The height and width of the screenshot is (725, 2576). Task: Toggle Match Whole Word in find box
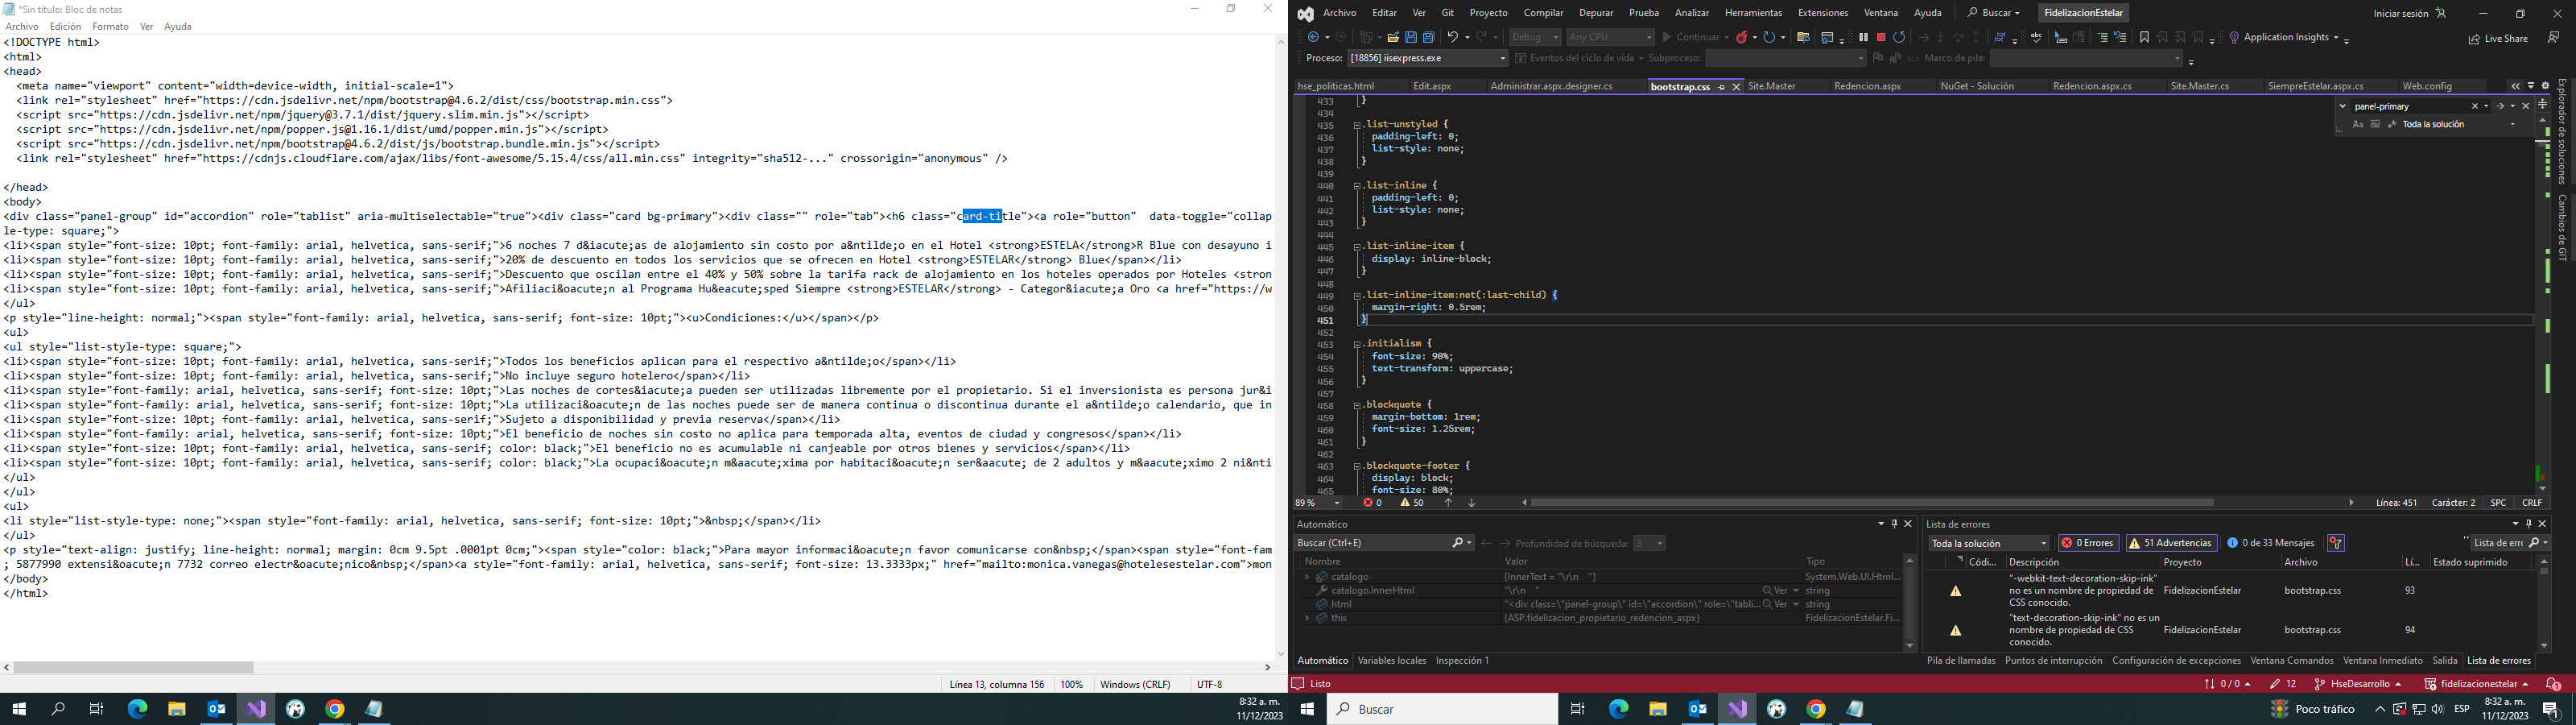(2375, 124)
